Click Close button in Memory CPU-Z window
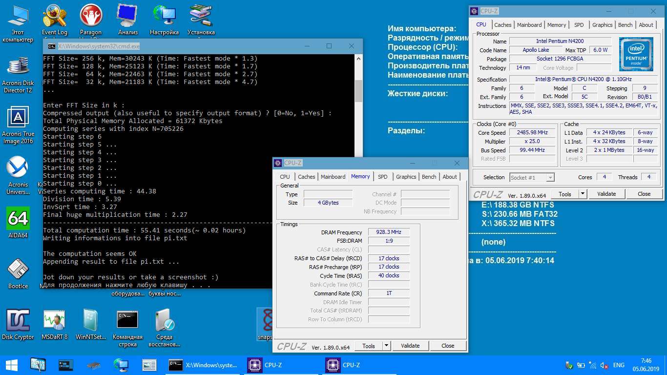 point(448,346)
